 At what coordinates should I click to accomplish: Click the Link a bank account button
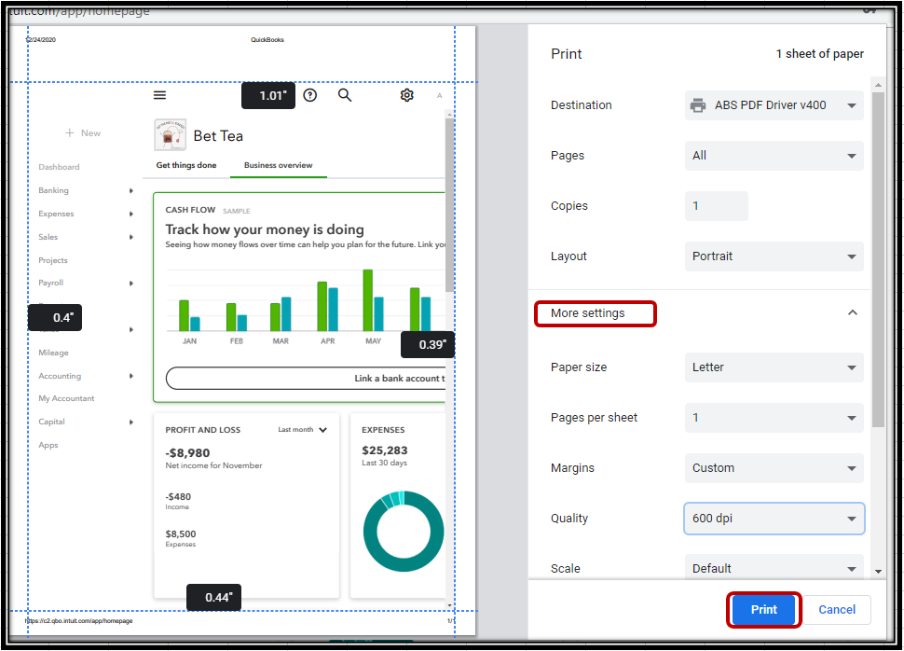pyautogui.click(x=306, y=378)
